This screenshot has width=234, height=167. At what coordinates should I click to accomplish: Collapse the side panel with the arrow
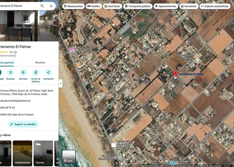point(61,83)
